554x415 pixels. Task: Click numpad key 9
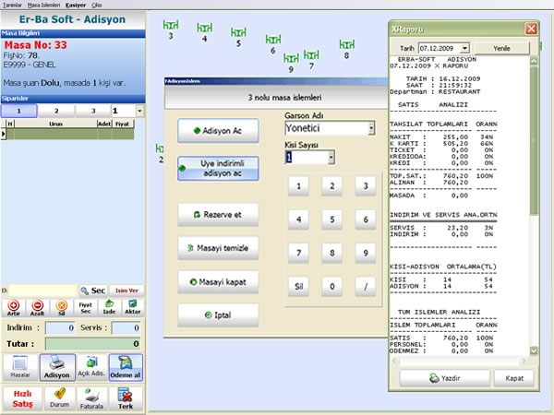click(366, 253)
